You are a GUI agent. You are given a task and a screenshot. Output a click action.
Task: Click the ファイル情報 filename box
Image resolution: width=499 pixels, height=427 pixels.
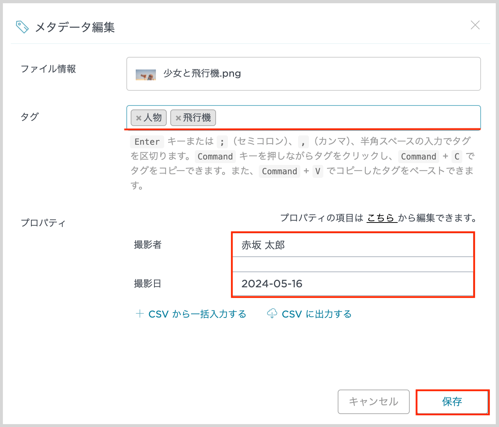[304, 73]
